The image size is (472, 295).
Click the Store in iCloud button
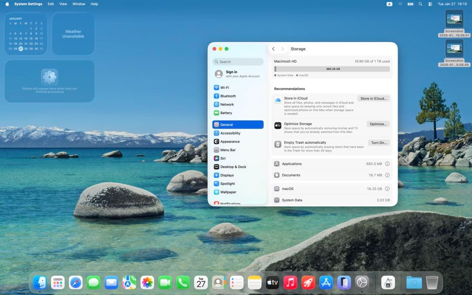tap(374, 98)
